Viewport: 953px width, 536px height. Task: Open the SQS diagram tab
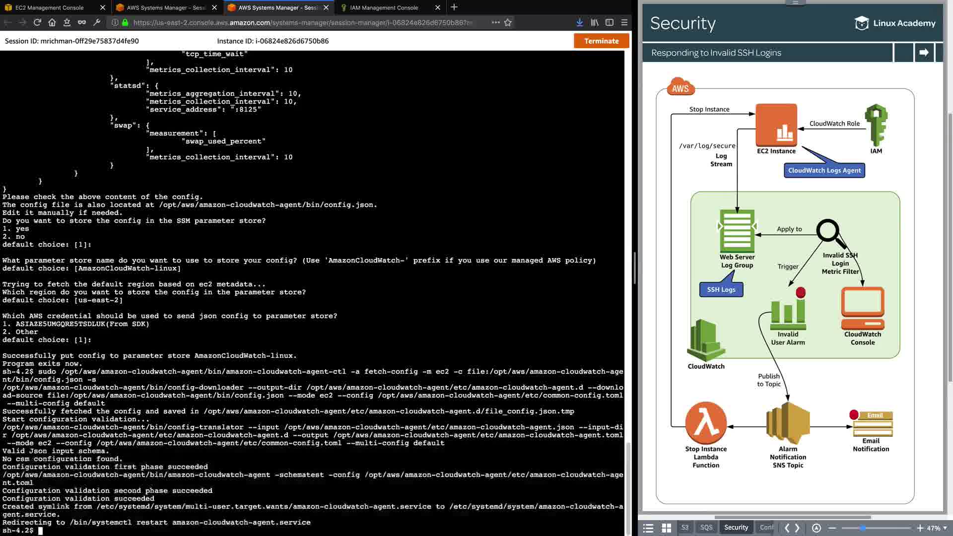(x=706, y=528)
